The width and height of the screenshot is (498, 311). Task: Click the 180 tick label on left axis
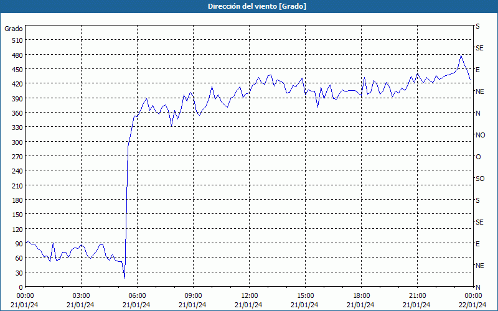(x=17, y=200)
